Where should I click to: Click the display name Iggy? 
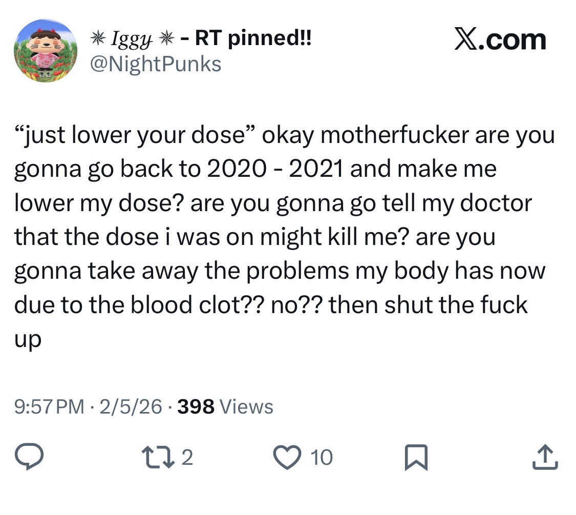pos(132,39)
